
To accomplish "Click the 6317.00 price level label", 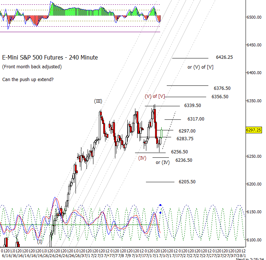I will [x=196, y=119].
